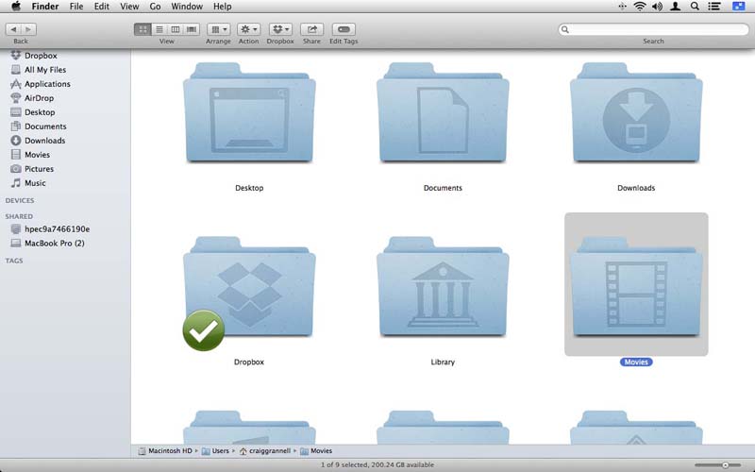Open the View menu

tap(129, 7)
